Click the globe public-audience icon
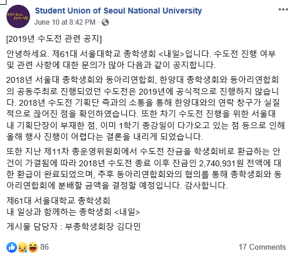This screenshot has height=255, width=291. pos(105,22)
